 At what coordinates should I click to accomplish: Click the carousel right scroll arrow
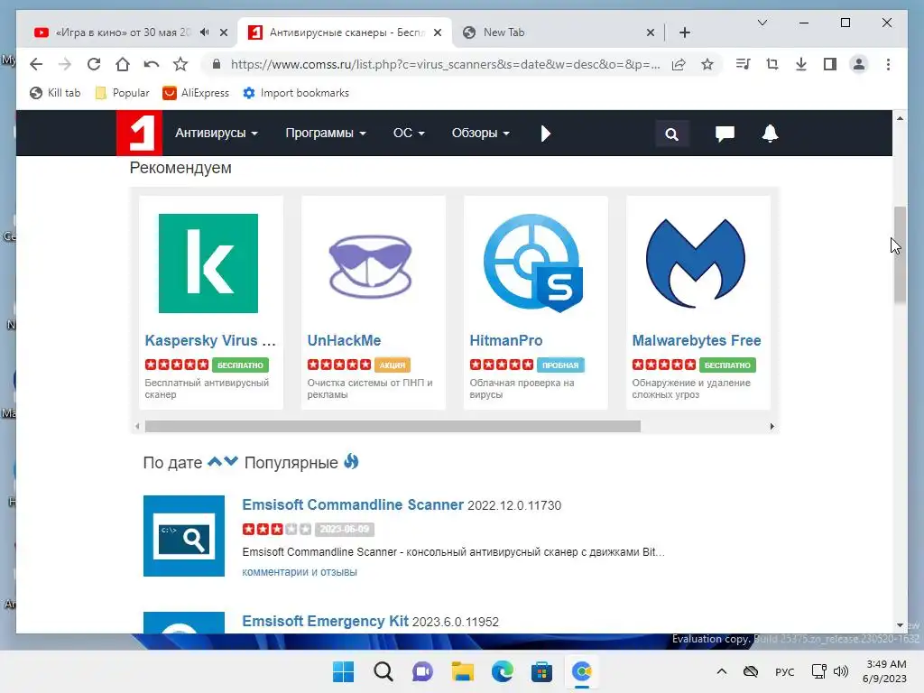(772, 426)
